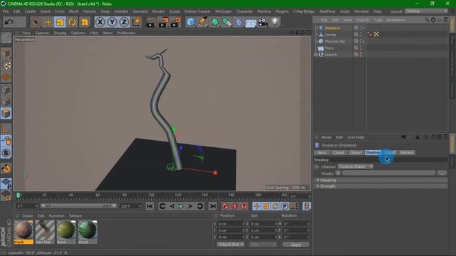The width and height of the screenshot is (456, 256).
Task: Open the deformers icon in the toolbar
Action: point(239,22)
